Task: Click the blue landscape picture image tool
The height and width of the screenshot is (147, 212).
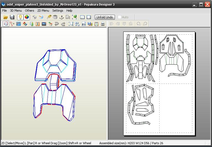Action: tap(44, 24)
